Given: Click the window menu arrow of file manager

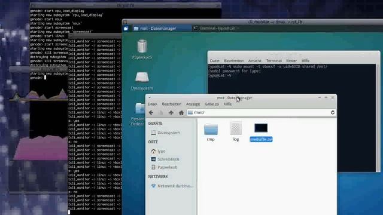Looking at the screenshot, I should (x=150, y=97).
